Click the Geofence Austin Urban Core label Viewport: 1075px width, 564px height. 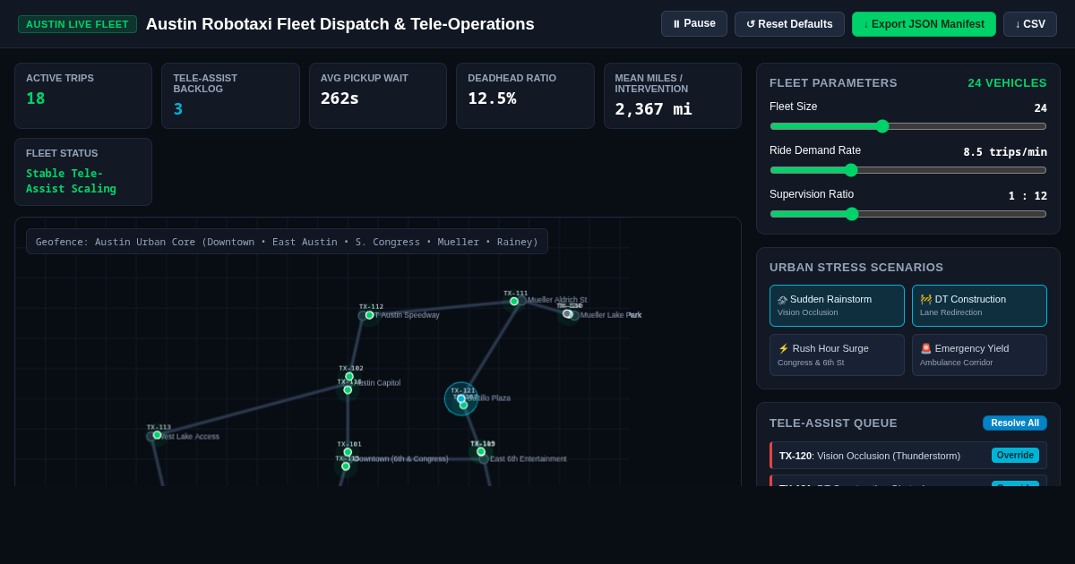coord(287,242)
